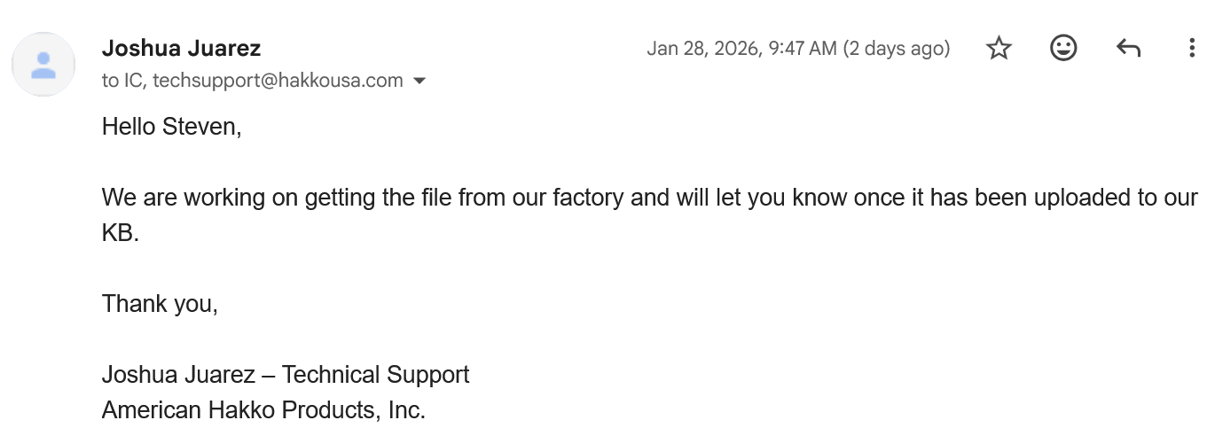Click the "Hello Steven," greeting line
This screenshot has width=1207, height=428.
click(x=171, y=127)
